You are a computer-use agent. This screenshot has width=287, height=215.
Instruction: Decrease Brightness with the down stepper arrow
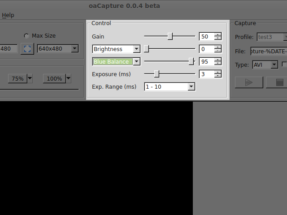point(218,51)
